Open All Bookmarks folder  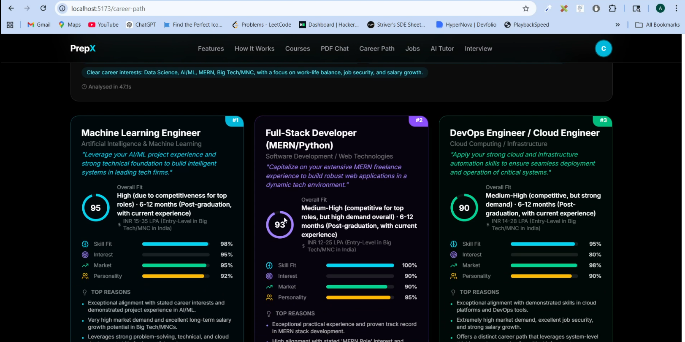click(658, 25)
